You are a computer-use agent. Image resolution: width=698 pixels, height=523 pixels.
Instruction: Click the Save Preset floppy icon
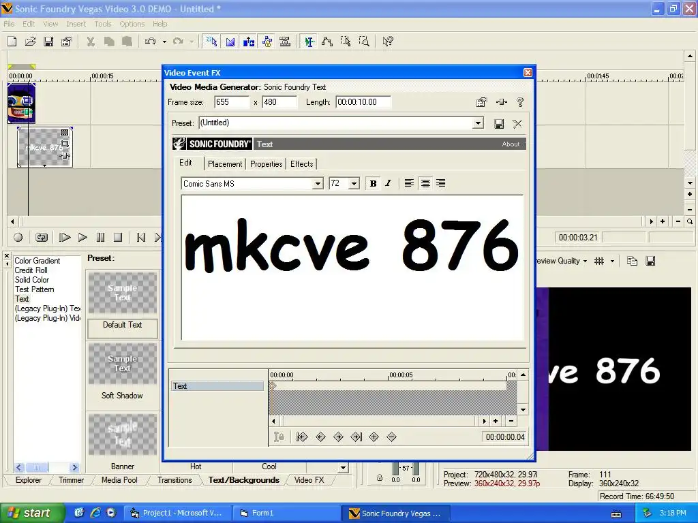[x=499, y=124]
